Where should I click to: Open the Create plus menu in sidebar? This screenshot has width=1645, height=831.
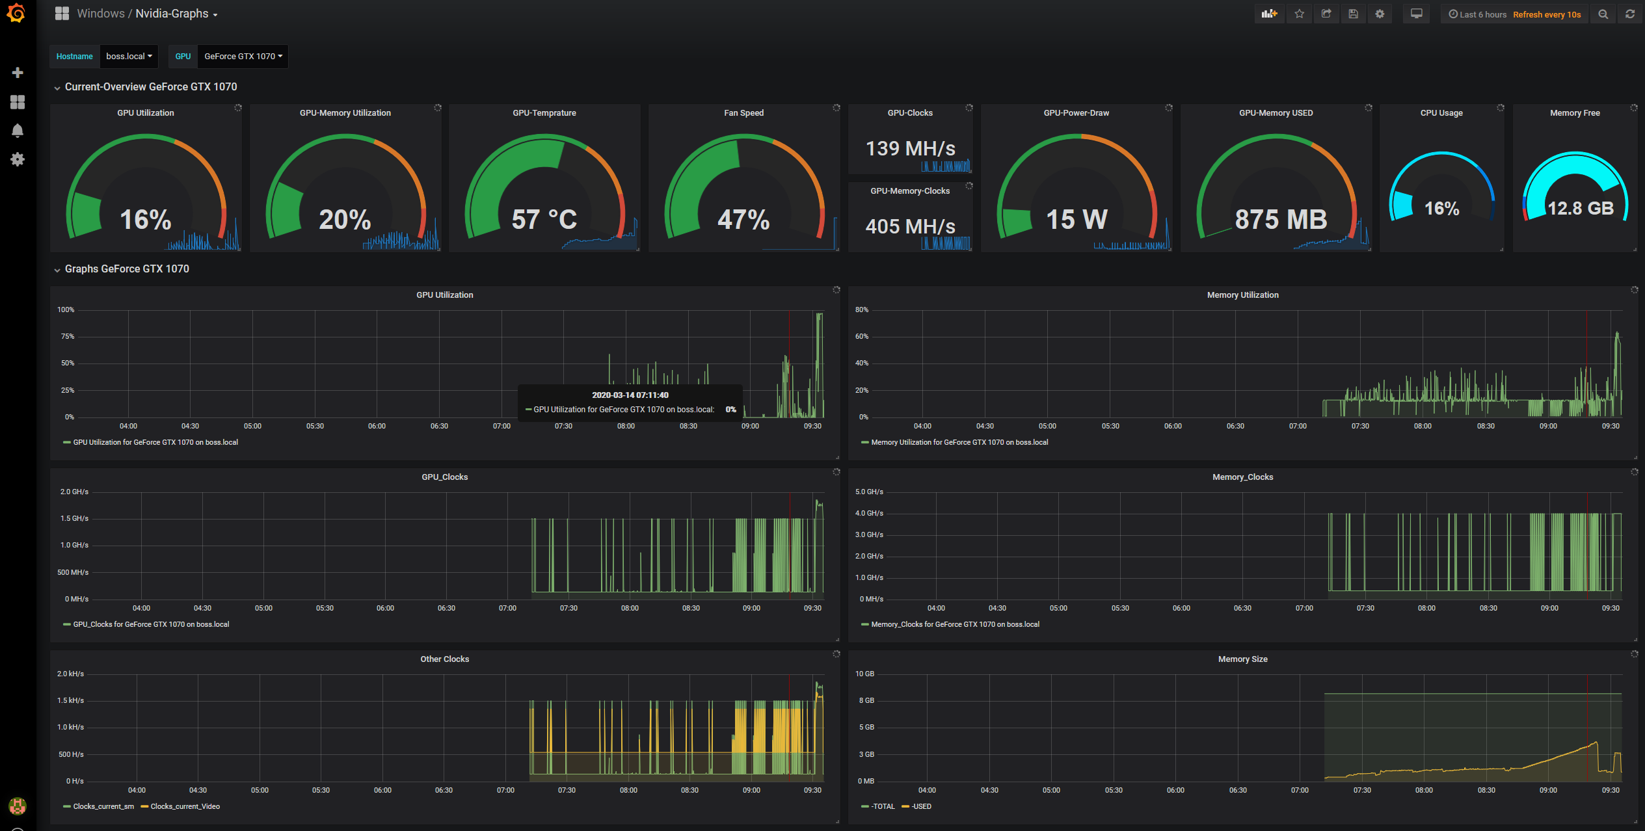18,72
